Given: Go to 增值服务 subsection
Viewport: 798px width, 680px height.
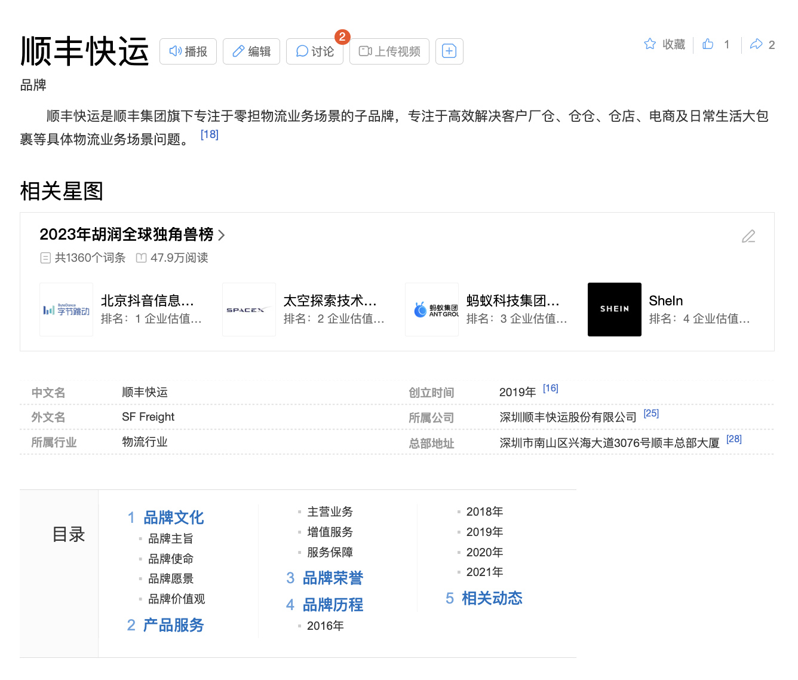Looking at the screenshot, I should (330, 532).
